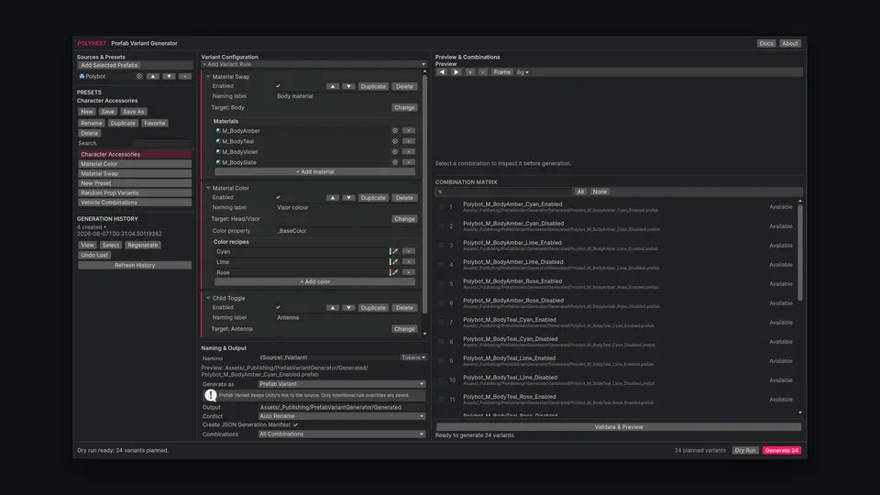Pick Polybot source object with picker icon
880x495 pixels.
pyautogui.click(x=139, y=76)
